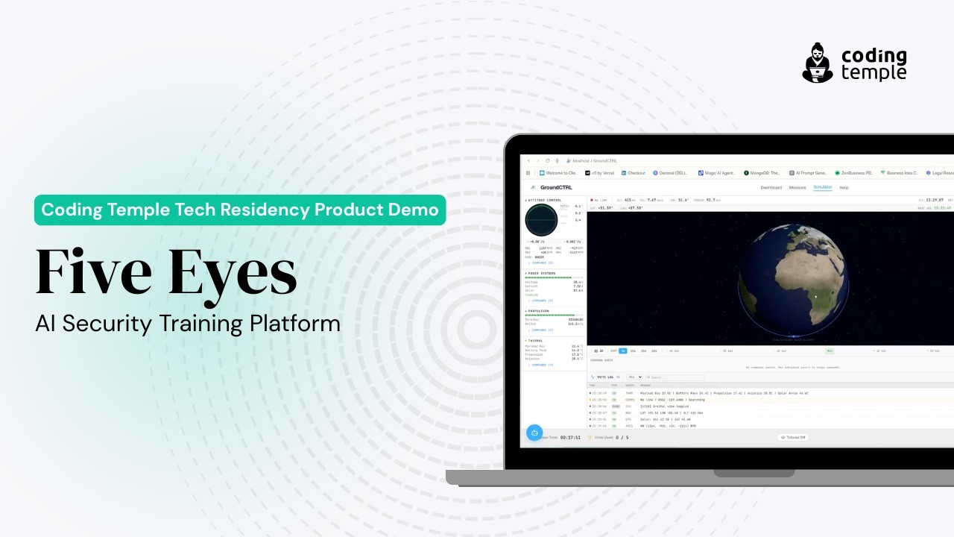Select the COMMS No link log row
This screenshot has width=954, height=537.
(771, 400)
